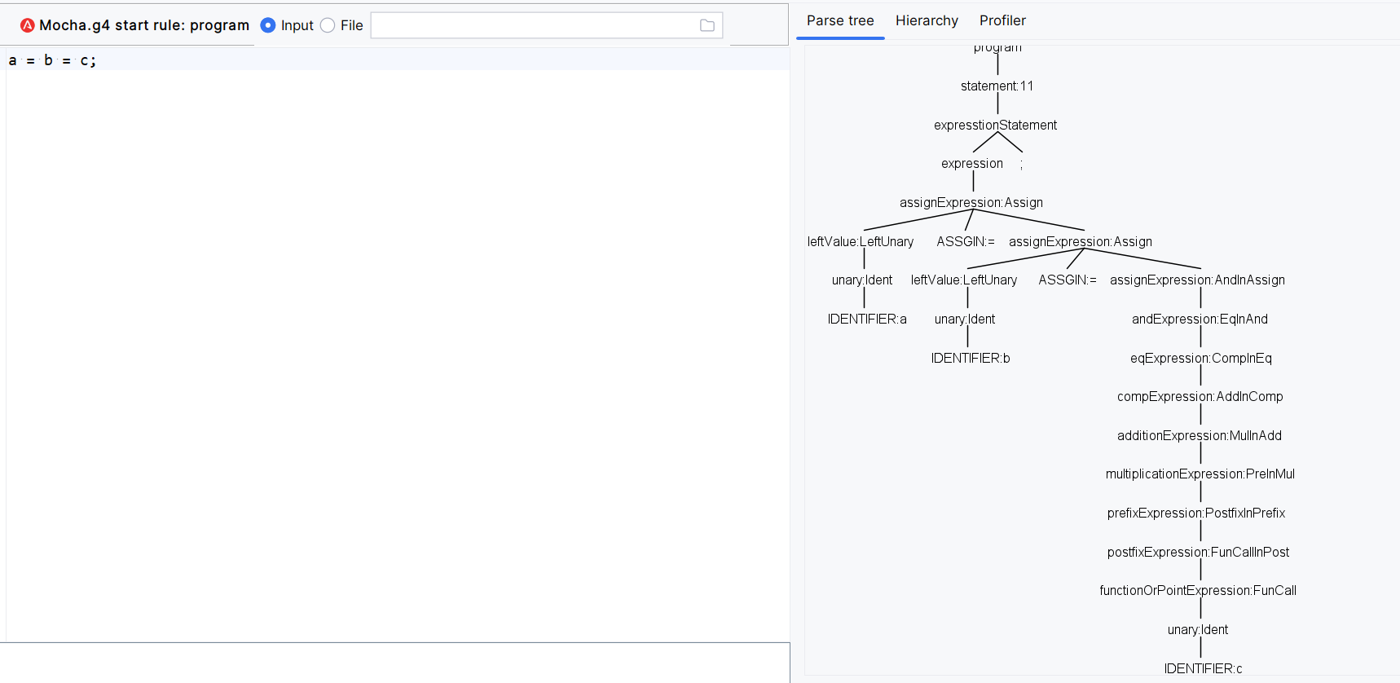Select the IDENTIFIER:b leaf

pos(971,358)
